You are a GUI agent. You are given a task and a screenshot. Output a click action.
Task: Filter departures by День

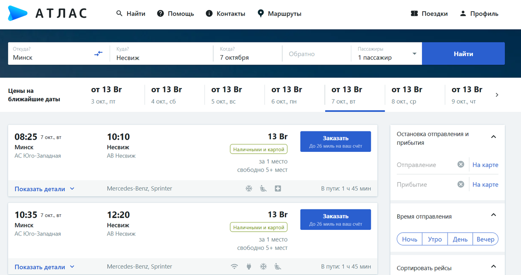[x=460, y=239]
